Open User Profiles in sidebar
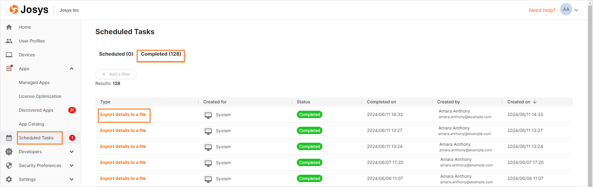Viewport: 593px width, 187px height. [32, 41]
